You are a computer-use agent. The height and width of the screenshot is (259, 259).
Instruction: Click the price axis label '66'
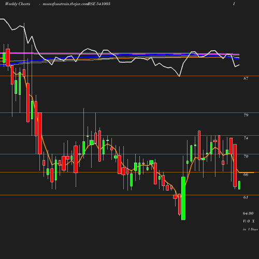tap(246, 175)
